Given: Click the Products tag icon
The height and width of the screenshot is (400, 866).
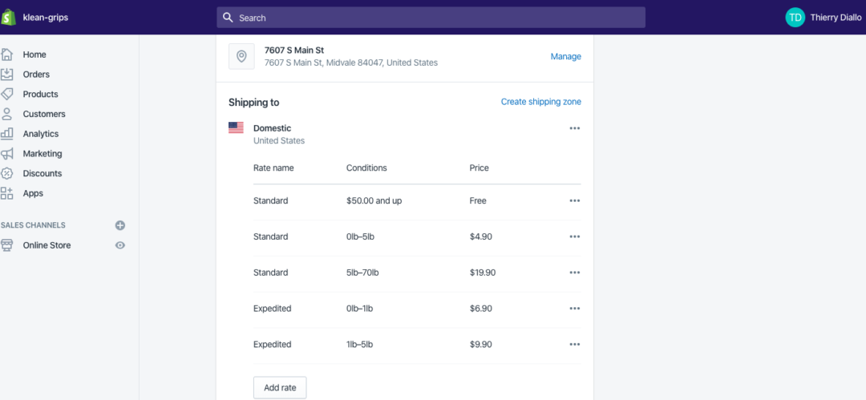Looking at the screenshot, I should coord(6,94).
